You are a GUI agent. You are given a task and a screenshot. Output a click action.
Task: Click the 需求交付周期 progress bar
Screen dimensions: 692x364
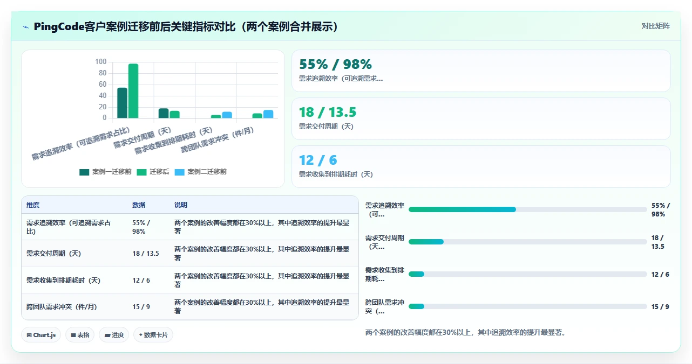click(527, 242)
